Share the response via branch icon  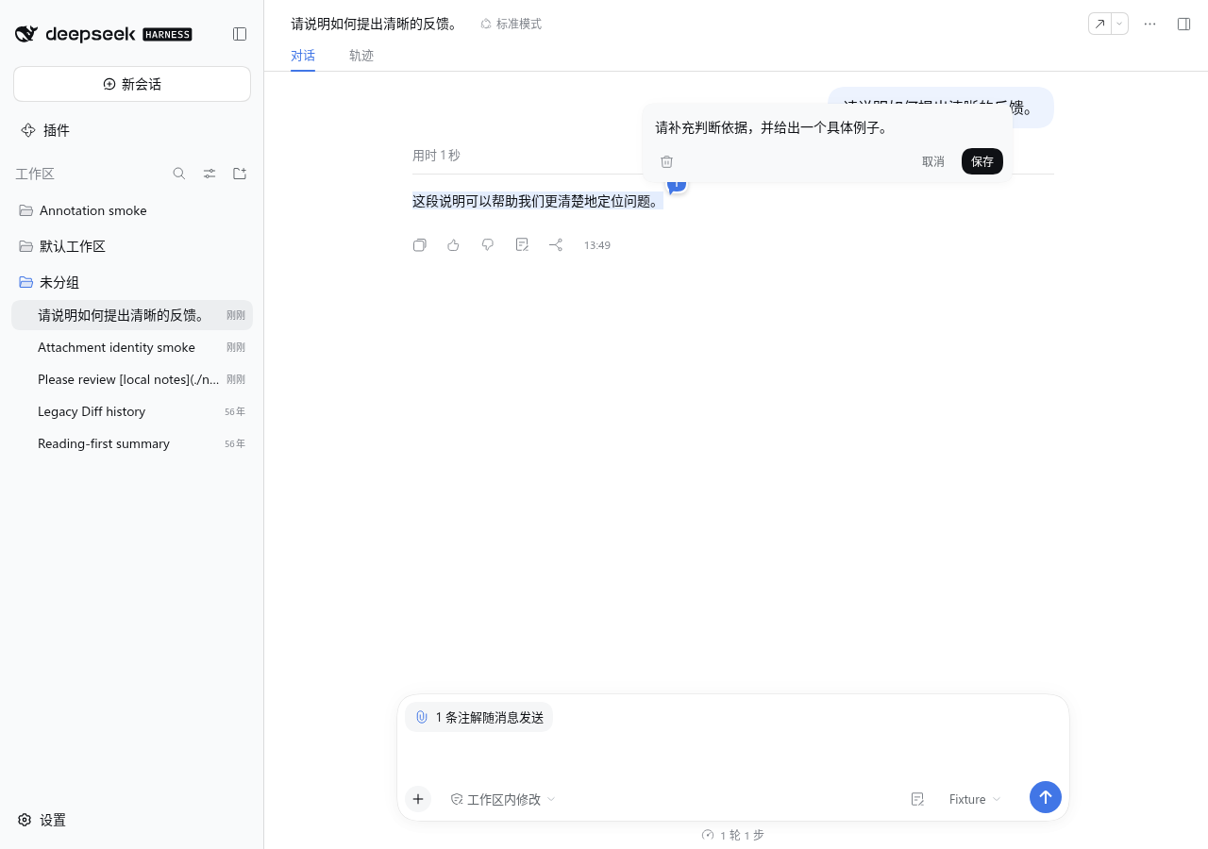point(556,245)
